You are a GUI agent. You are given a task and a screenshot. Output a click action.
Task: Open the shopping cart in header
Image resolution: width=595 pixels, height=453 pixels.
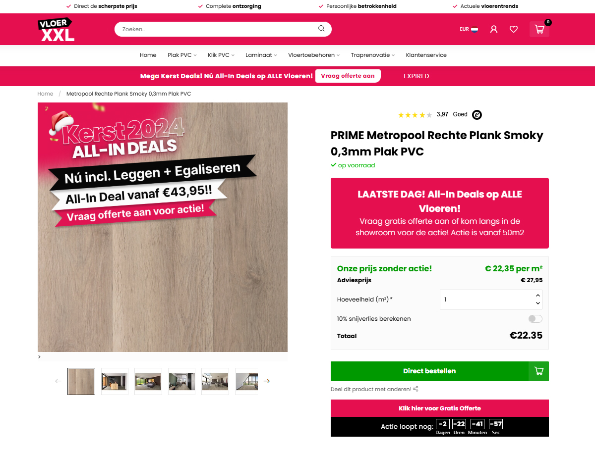point(539,29)
